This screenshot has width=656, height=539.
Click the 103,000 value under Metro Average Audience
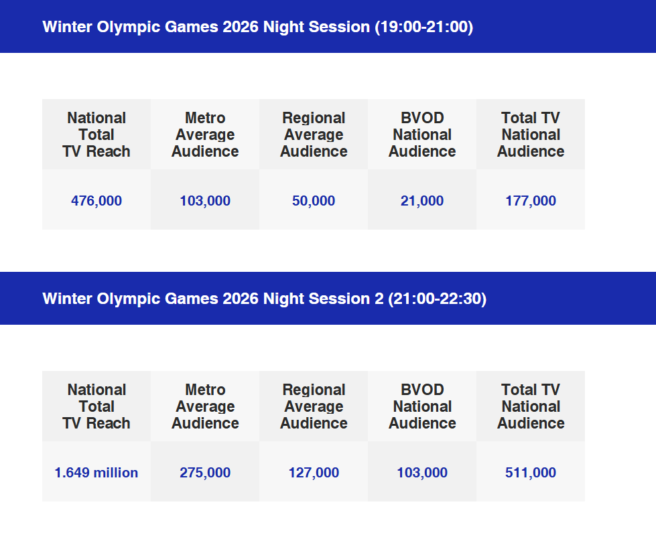(x=205, y=201)
